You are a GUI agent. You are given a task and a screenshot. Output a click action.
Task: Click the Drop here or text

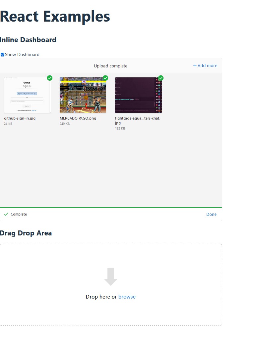(x=101, y=297)
